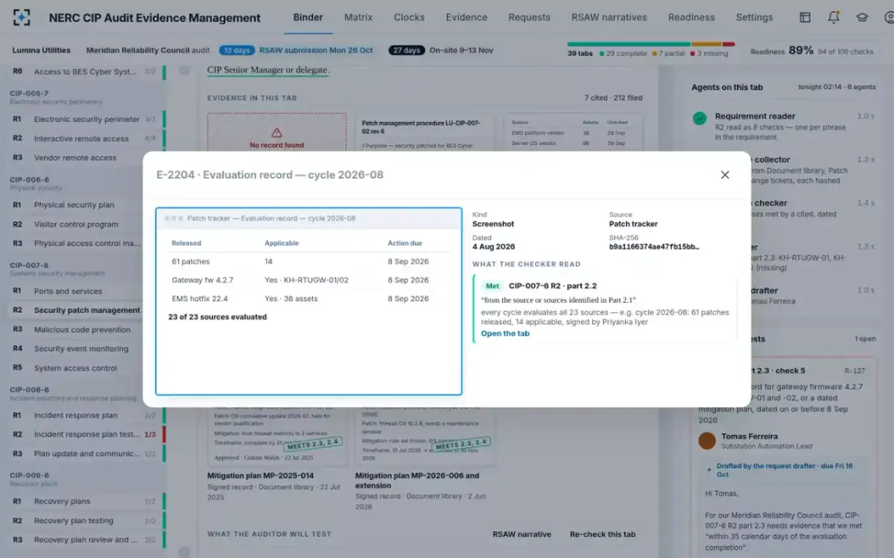Open the notifications bell
The width and height of the screenshot is (894, 558).
pos(834,18)
